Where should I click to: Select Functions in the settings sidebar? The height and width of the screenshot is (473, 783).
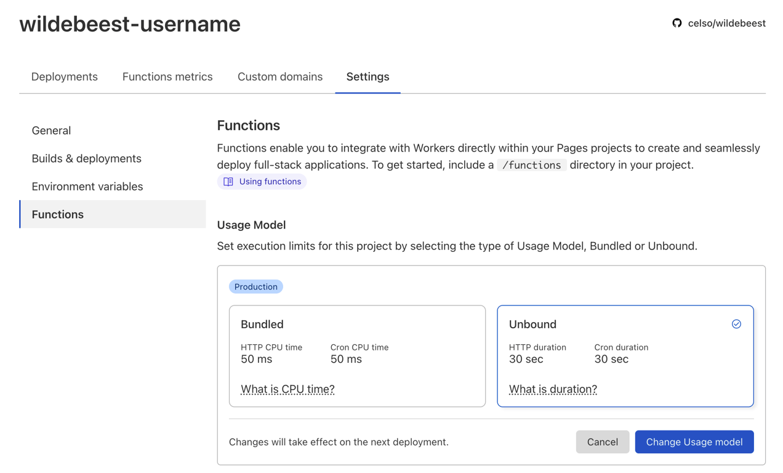pyautogui.click(x=58, y=214)
